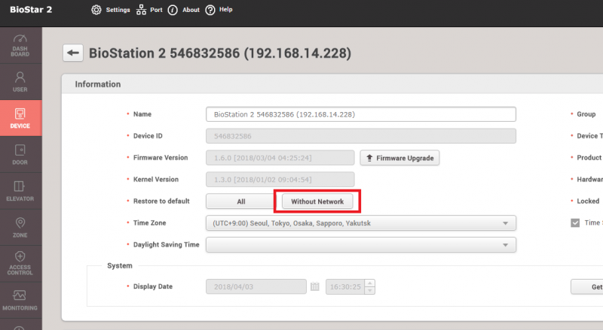This screenshot has height=330, width=603.
Task: Open the Door section
Action: pos(20,155)
